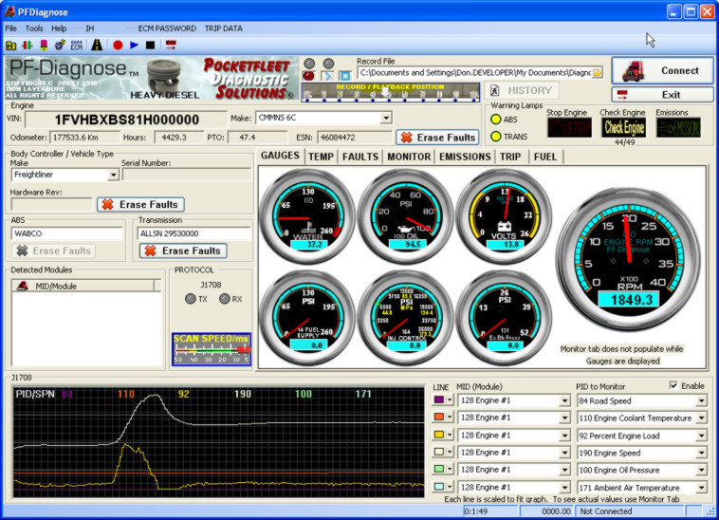Click the Check Engine warning lamp
Image resolution: width=719 pixels, height=520 pixels.
pyautogui.click(x=624, y=127)
